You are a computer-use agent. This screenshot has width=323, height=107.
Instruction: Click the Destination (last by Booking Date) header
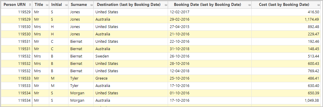point(129,4)
